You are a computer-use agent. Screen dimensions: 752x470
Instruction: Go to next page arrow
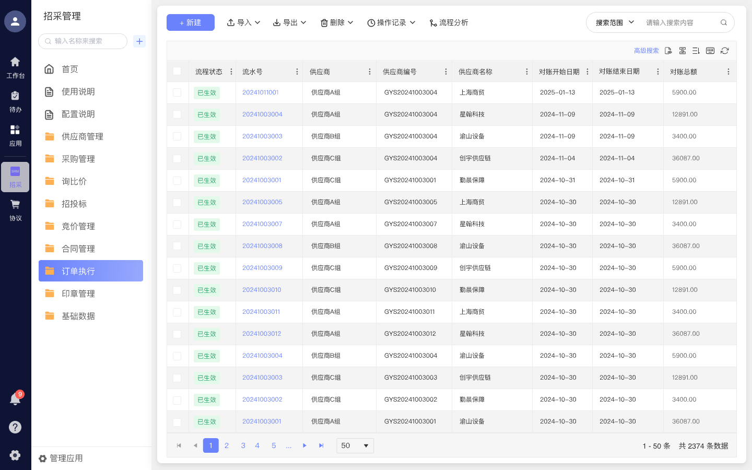(x=304, y=445)
